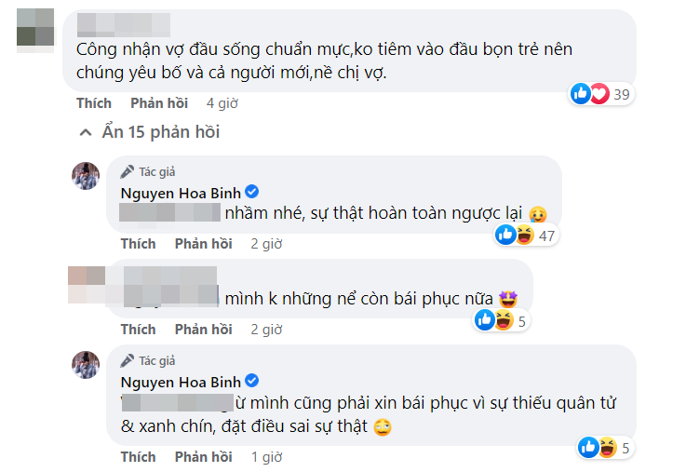
Task: Click pencil "Tác giả" icon on last author reply
Action: click(x=128, y=361)
